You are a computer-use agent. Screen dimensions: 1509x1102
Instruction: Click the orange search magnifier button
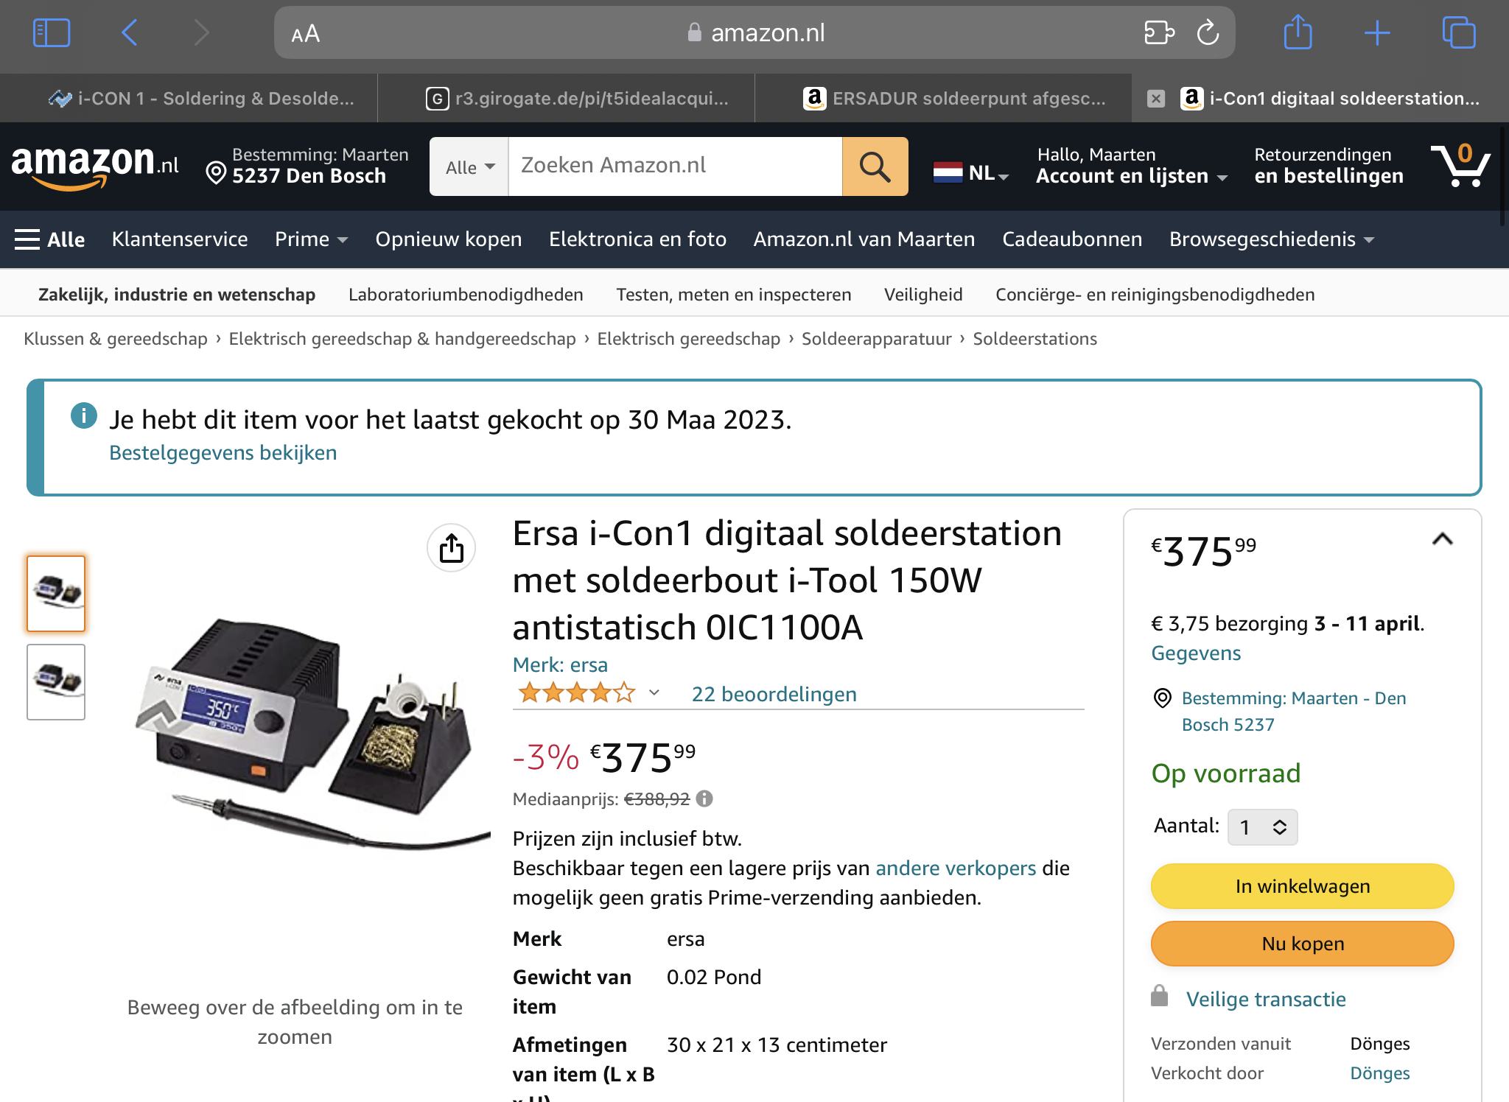(x=875, y=166)
